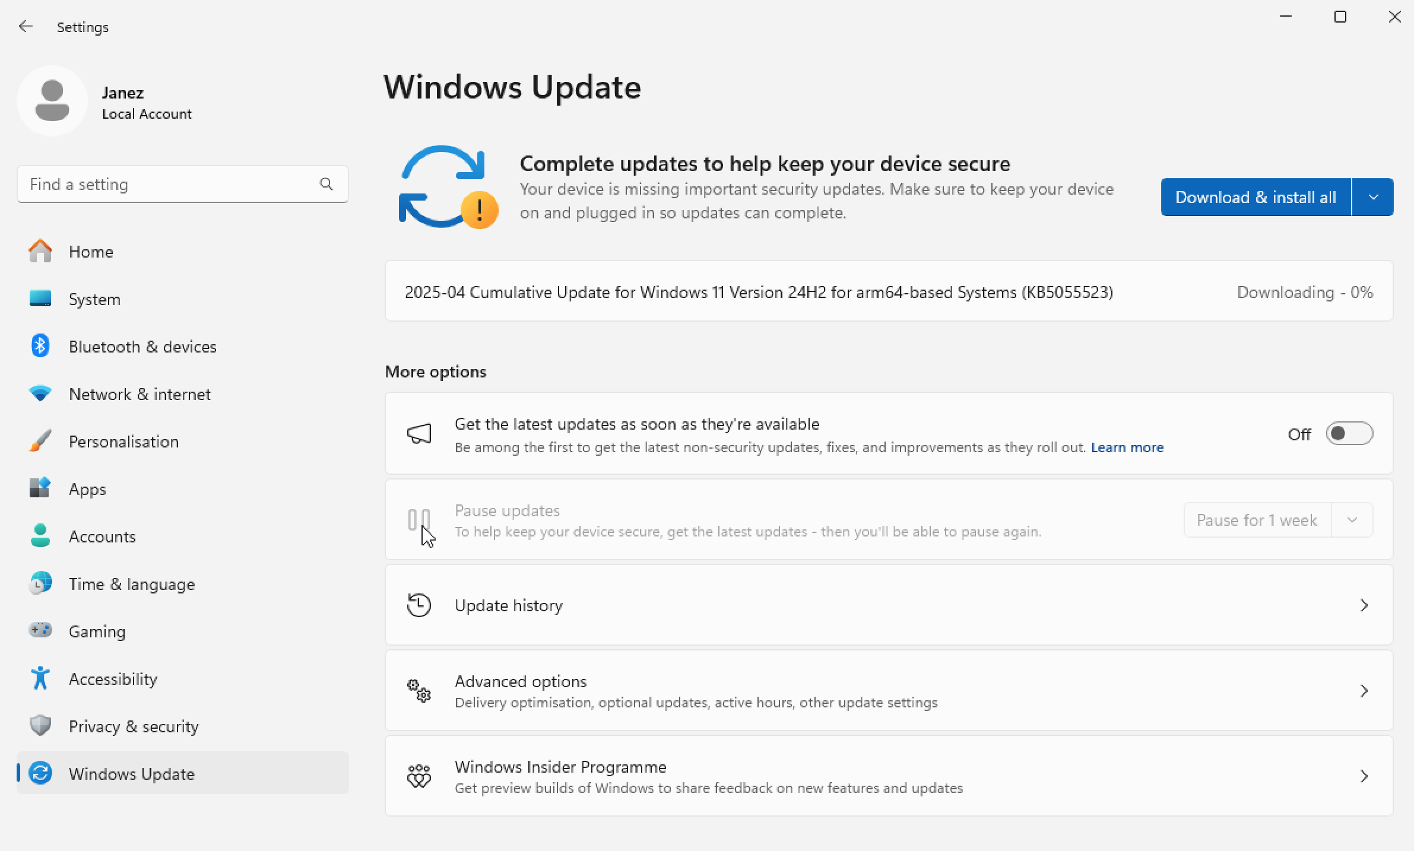Click the Accessibility figure icon
The image size is (1414, 851).
(40, 678)
